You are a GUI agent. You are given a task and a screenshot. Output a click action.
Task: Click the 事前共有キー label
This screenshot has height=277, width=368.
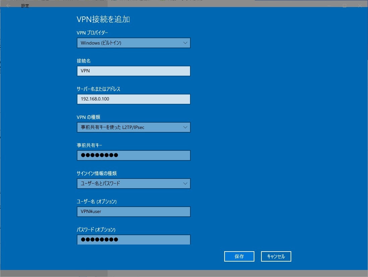pos(89,145)
